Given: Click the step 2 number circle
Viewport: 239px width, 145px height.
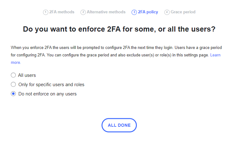Looking at the screenshot, I should pyautogui.click(x=83, y=12).
